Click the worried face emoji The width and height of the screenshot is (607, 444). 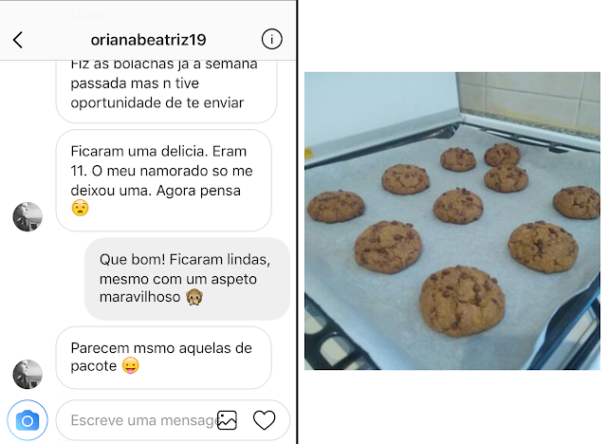(x=80, y=208)
